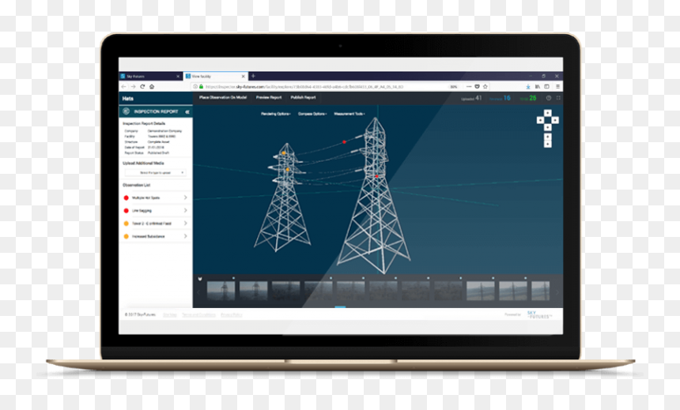This screenshot has width=680, height=410.
Task: Open a new browser tab with plus
Action: [x=253, y=76]
